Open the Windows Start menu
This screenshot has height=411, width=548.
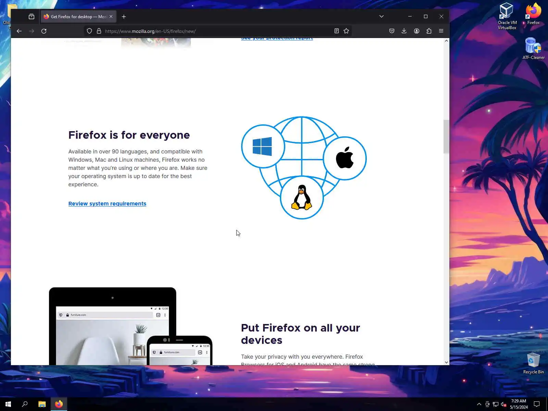click(8, 404)
